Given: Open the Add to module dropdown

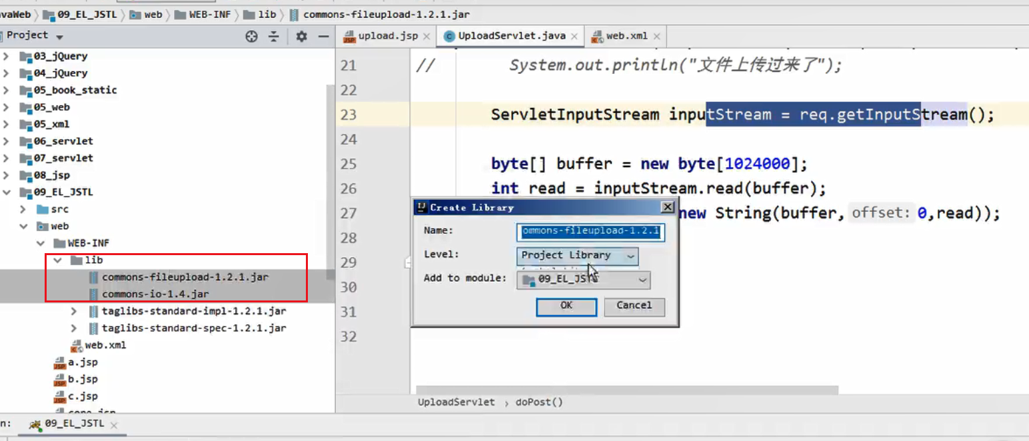Looking at the screenshot, I should (584, 280).
